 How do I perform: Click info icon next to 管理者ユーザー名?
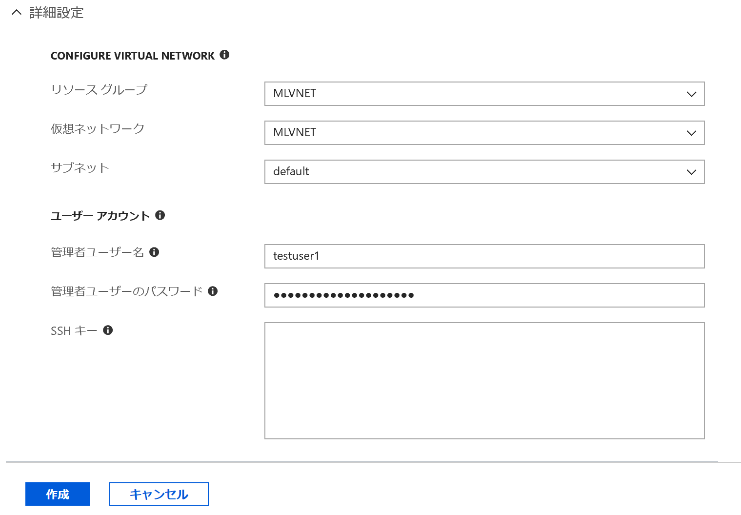click(154, 252)
